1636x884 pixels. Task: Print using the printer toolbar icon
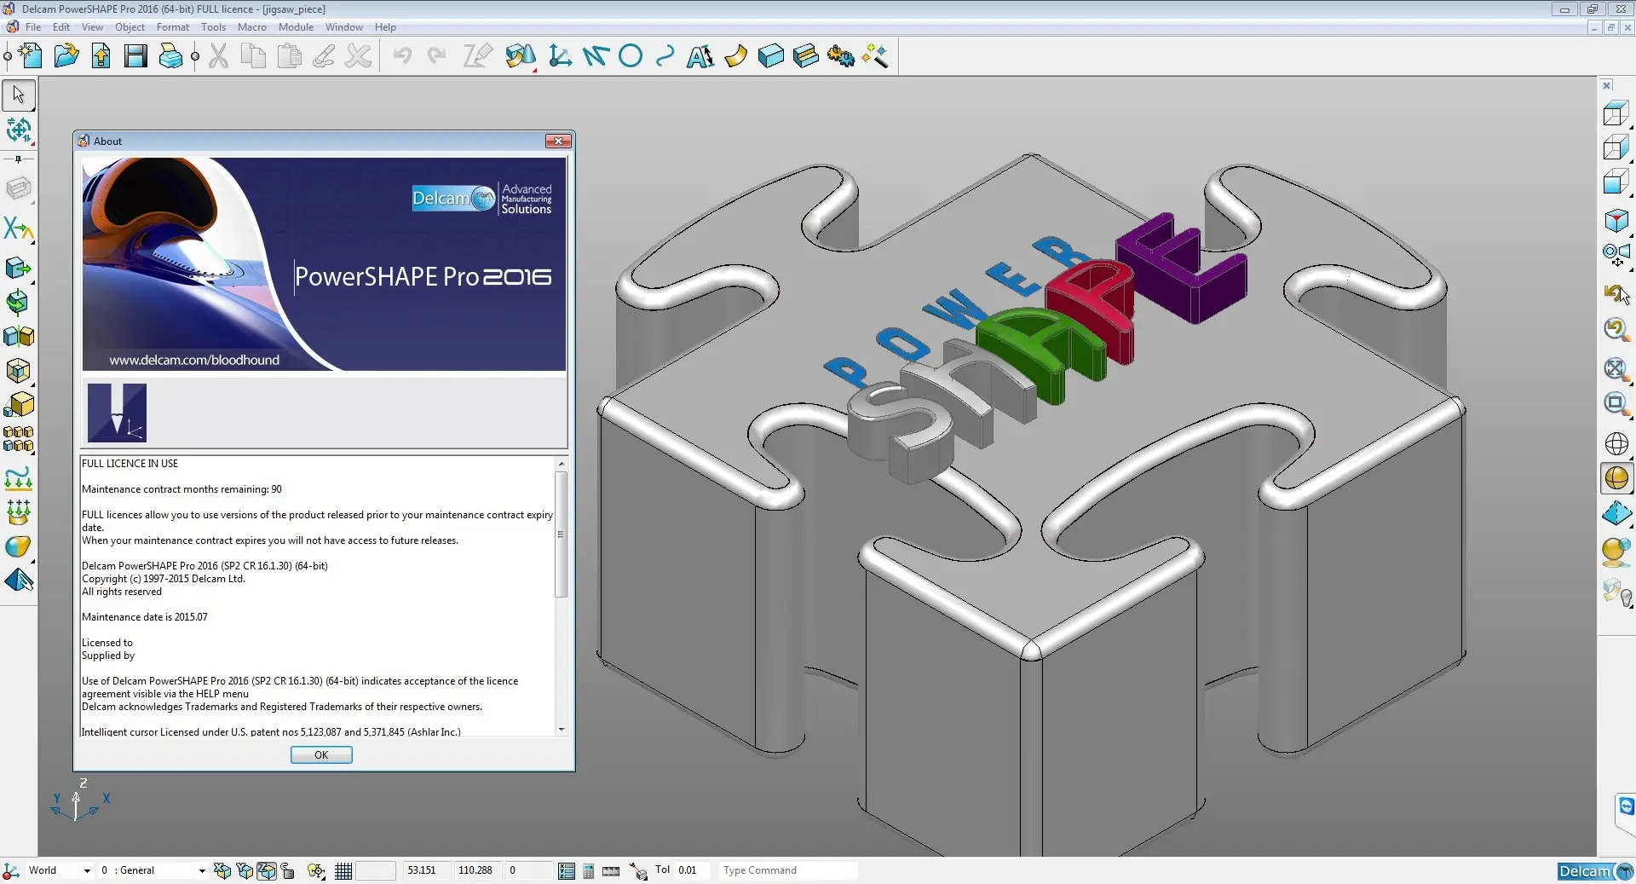coord(170,56)
